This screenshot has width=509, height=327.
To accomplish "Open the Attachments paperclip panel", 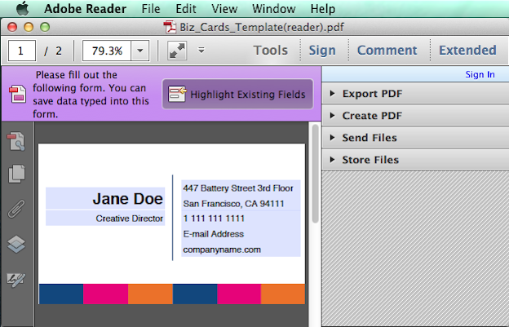I will pyautogui.click(x=17, y=209).
